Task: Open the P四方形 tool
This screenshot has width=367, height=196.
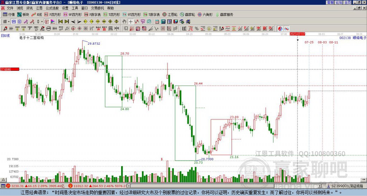Action: 53,14
